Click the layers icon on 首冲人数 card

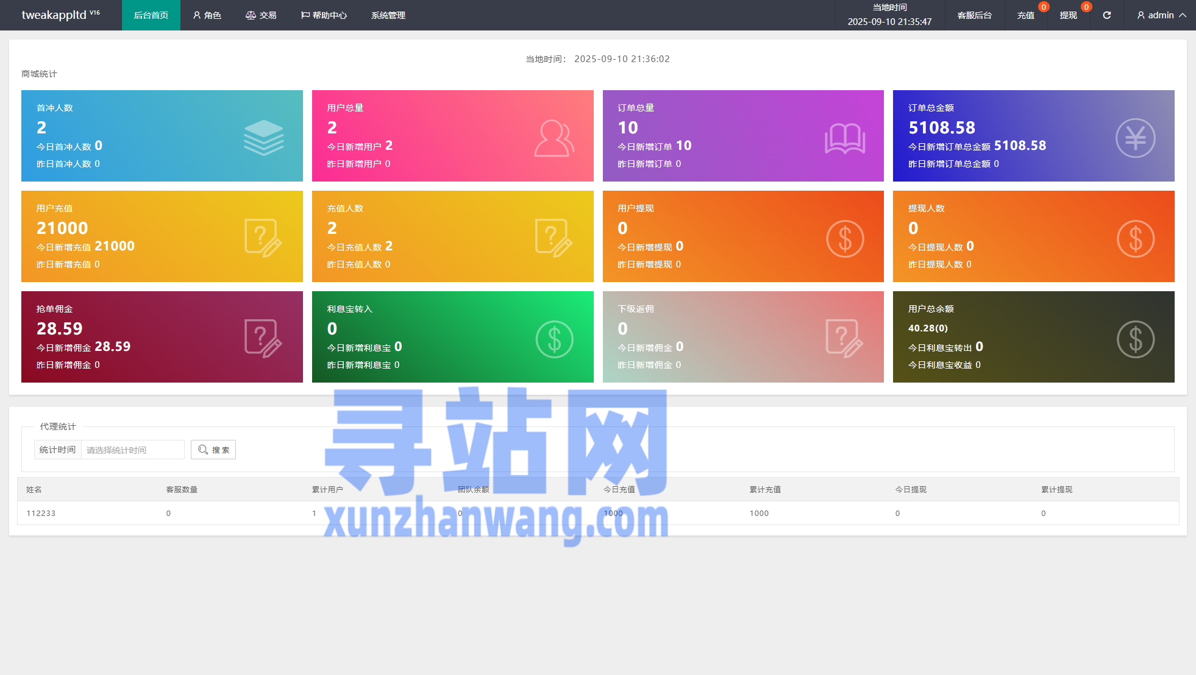263,138
